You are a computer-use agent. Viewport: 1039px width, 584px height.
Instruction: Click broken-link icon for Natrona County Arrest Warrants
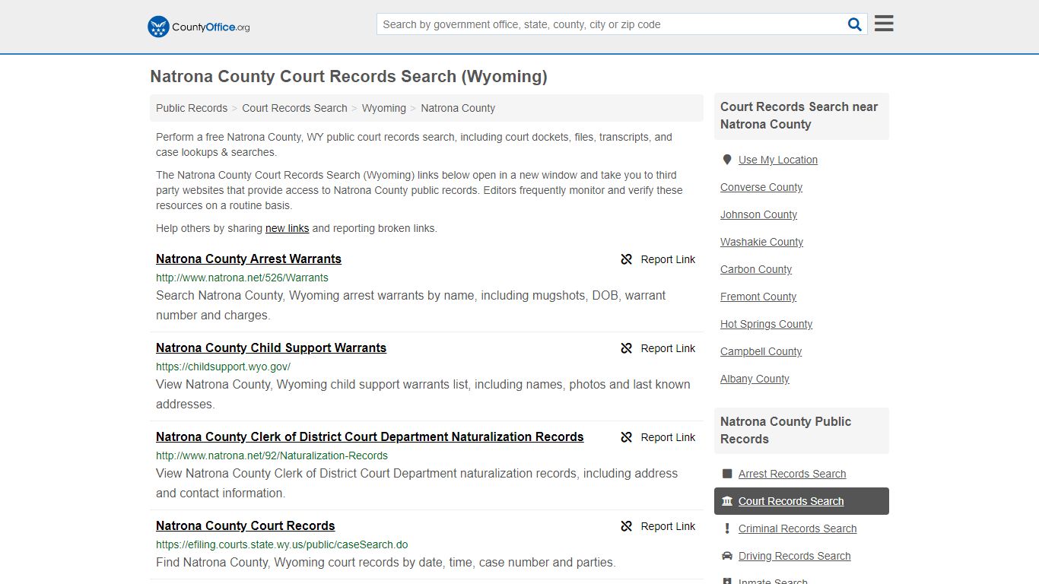[627, 259]
